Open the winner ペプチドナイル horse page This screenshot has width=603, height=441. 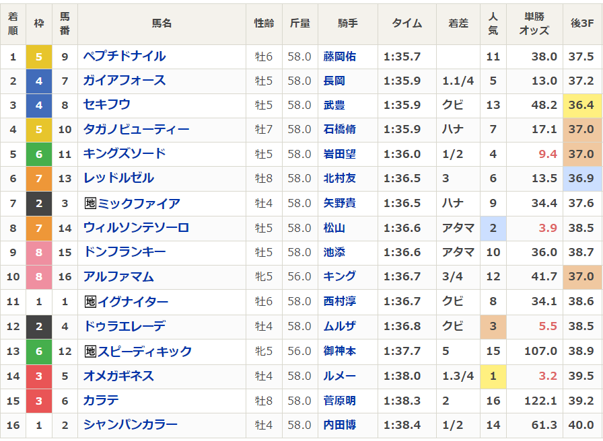click(x=124, y=56)
